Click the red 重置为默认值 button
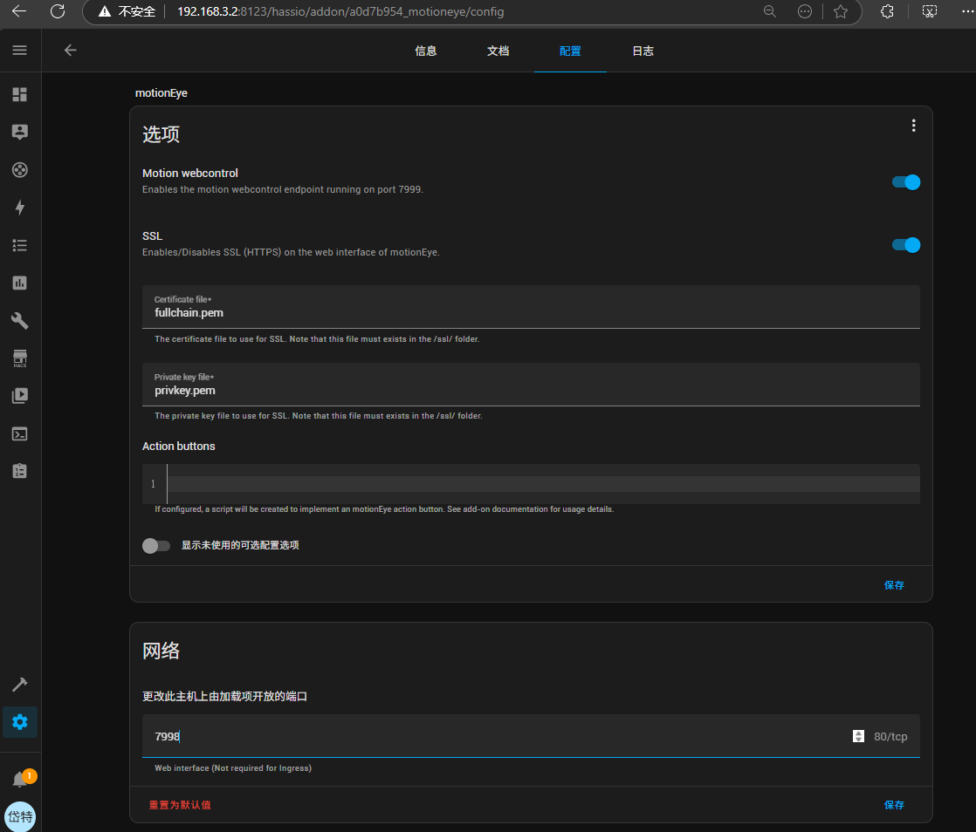Viewport: 976px width, 832px height. coord(180,805)
